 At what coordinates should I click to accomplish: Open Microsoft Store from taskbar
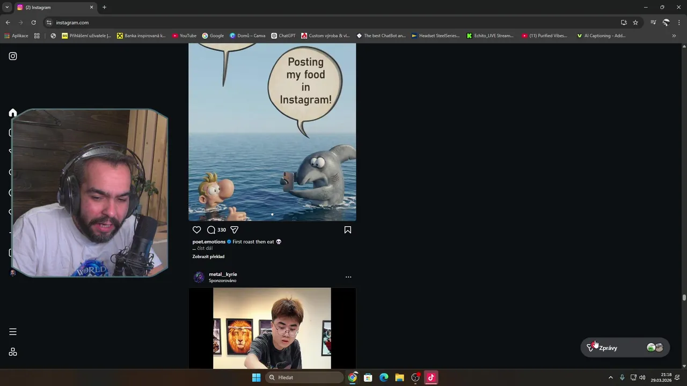[368, 377]
